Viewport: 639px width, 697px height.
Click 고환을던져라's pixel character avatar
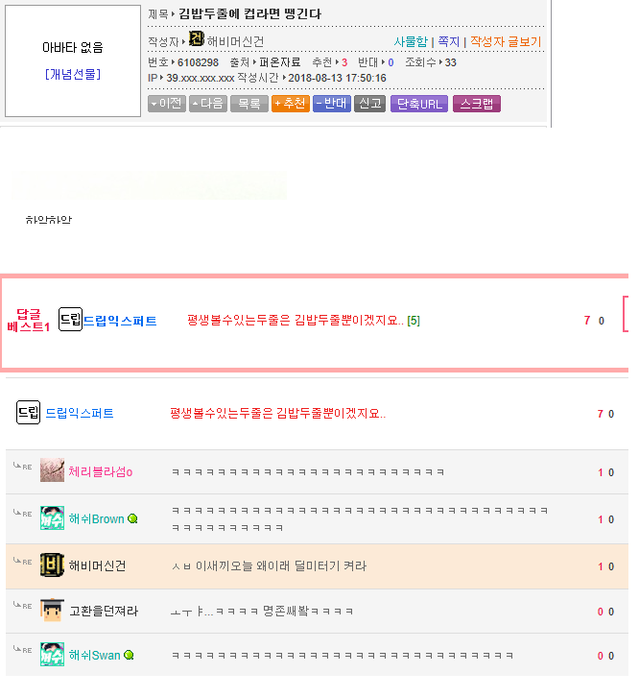point(52,611)
